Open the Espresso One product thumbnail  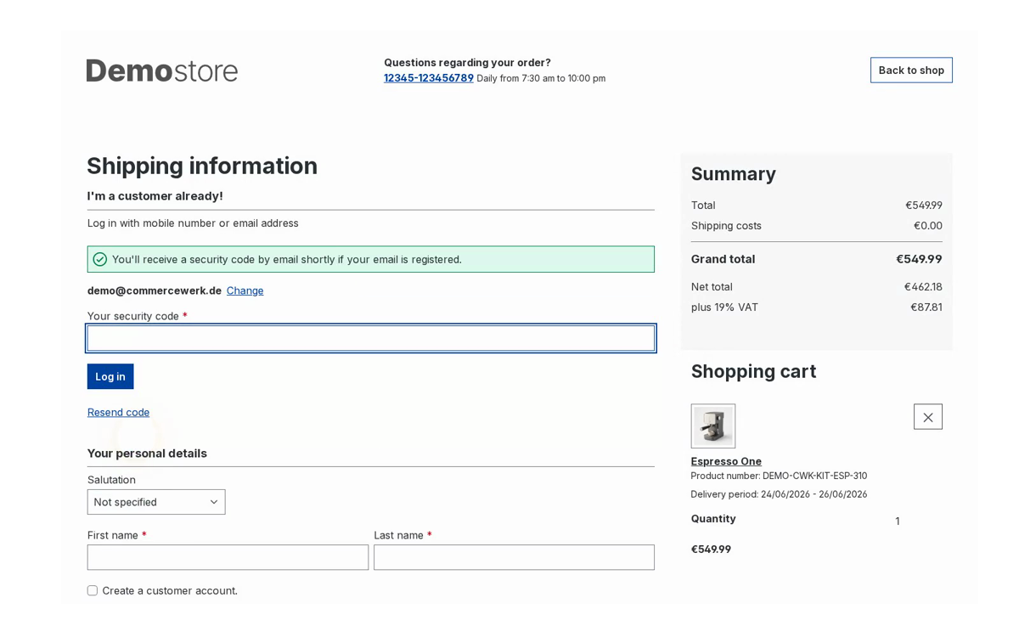click(713, 426)
